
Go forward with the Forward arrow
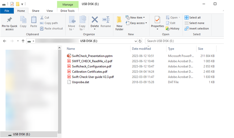pyautogui.click(x=12, y=41)
